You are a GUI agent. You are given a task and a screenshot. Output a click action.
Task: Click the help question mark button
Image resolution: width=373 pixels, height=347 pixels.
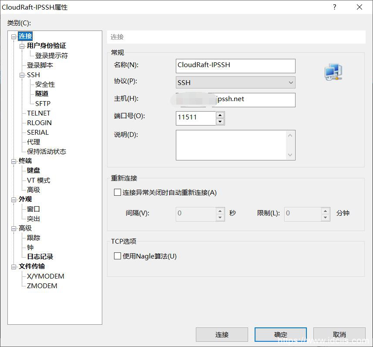(335, 7)
